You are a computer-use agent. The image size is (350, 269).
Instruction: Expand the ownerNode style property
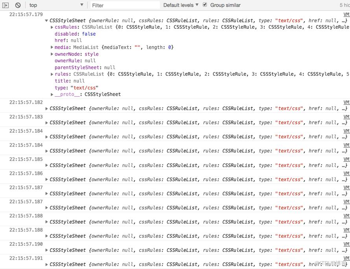[52, 54]
